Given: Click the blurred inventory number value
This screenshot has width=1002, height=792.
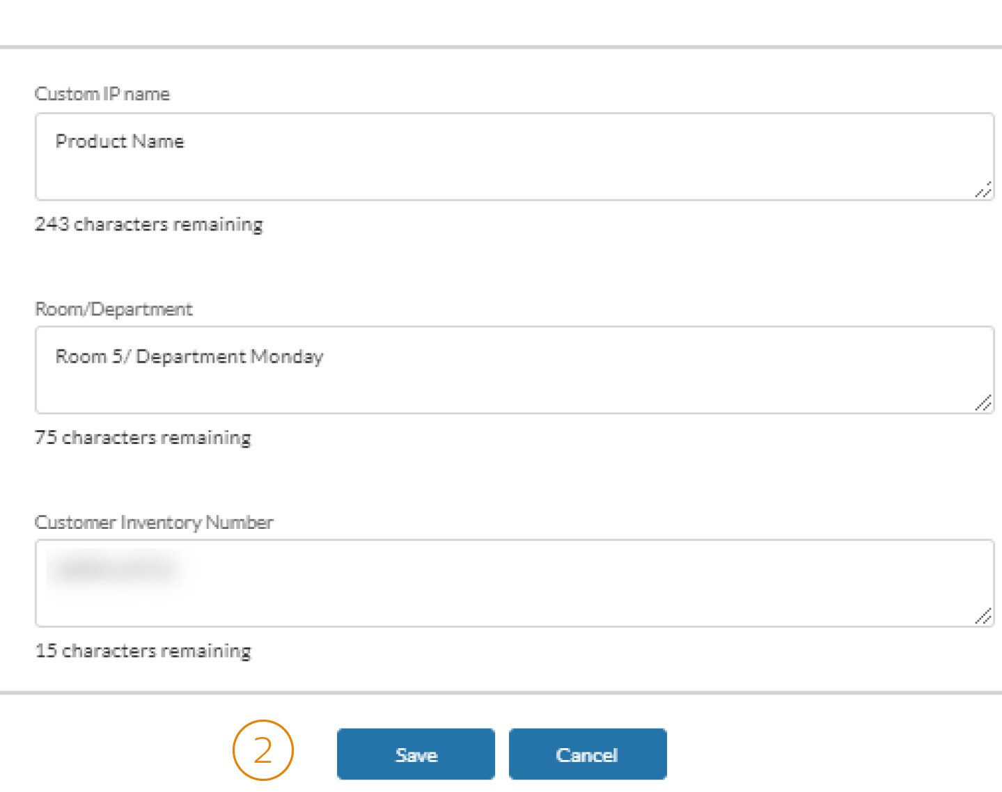Looking at the screenshot, I should point(115,569).
